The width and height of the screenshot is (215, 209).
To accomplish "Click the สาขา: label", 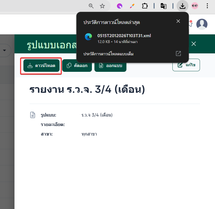I will click(47, 134).
